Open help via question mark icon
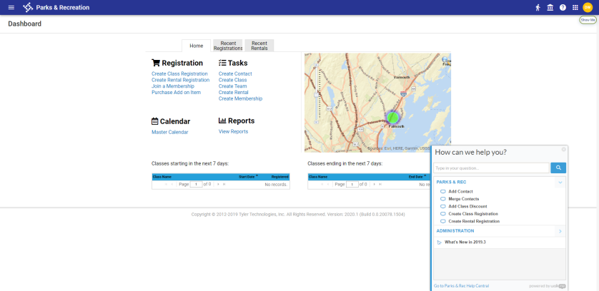Image resolution: width=599 pixels, height=291 pixels. [x=563, y=7]
